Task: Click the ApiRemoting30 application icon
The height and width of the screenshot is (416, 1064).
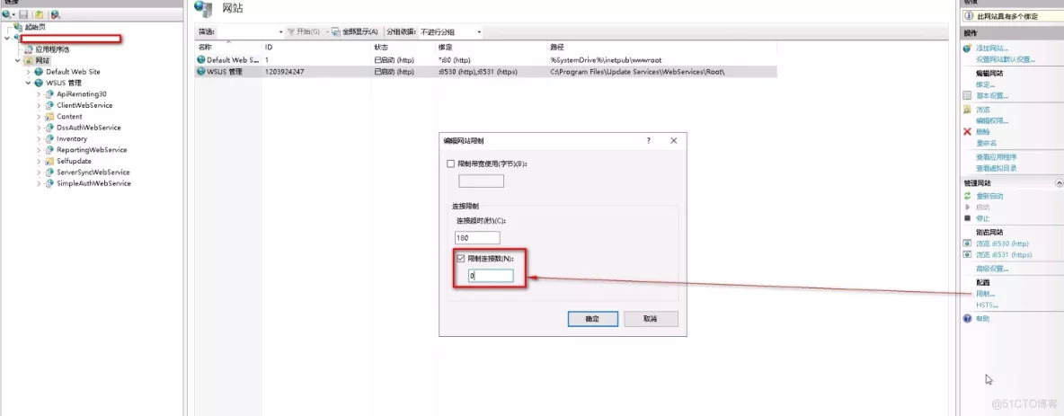Action: point(49,94)
